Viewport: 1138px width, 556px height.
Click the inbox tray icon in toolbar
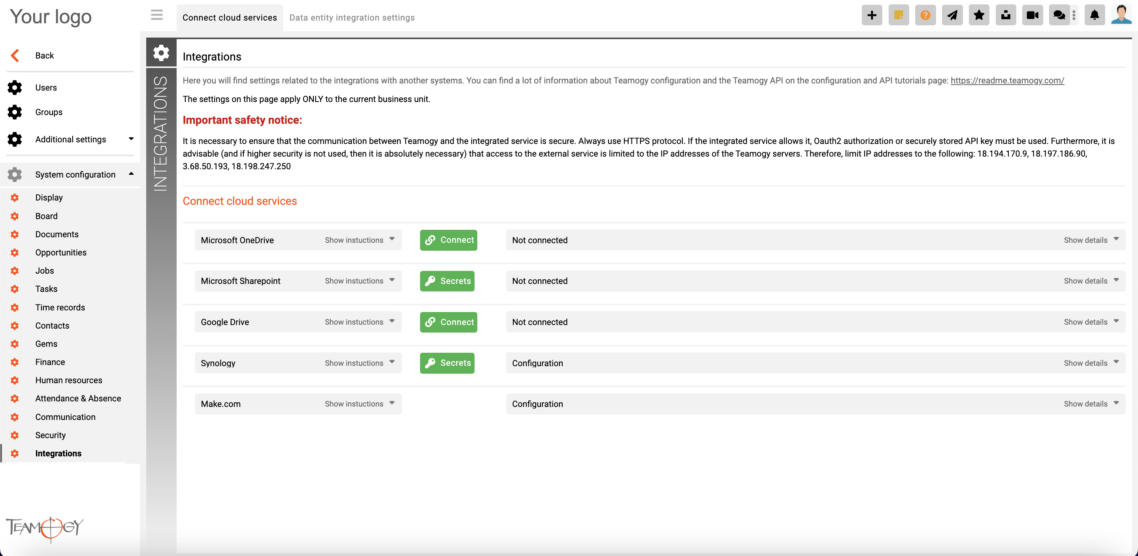pos(1006,15)
